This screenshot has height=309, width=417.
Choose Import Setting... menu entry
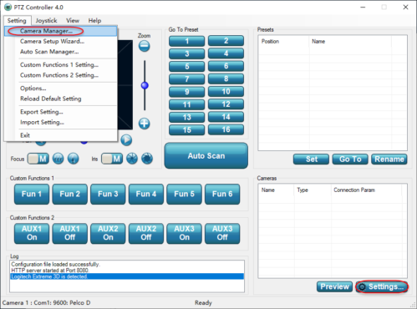coord(61,122)
